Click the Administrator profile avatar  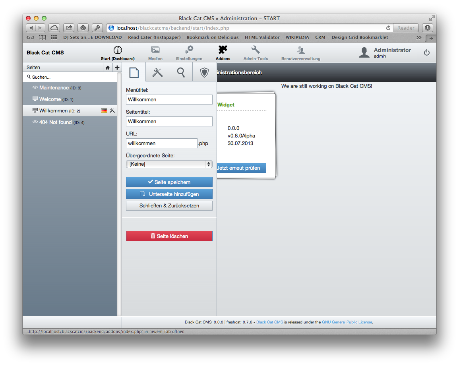coord(364,52)
